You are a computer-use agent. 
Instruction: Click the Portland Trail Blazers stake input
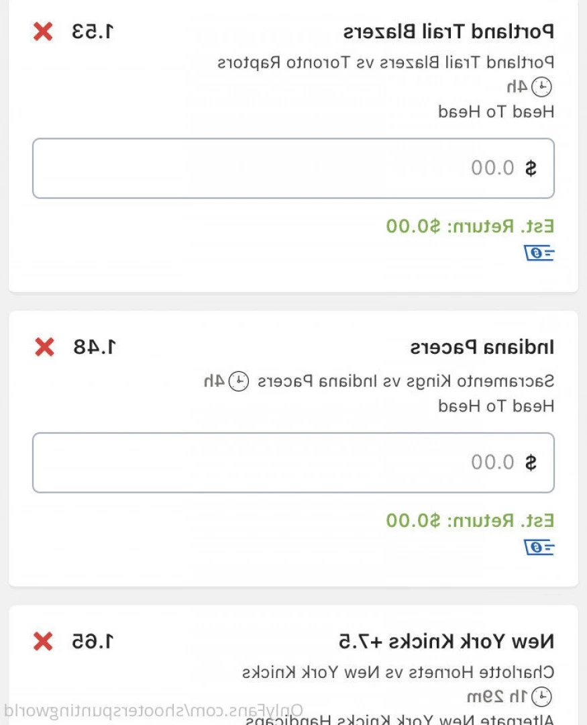point(294,168)
